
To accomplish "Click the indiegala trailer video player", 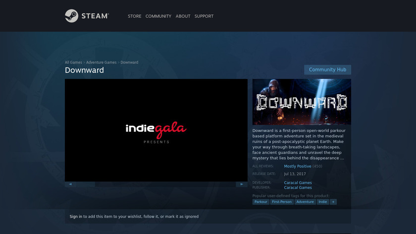I will 156,130.
